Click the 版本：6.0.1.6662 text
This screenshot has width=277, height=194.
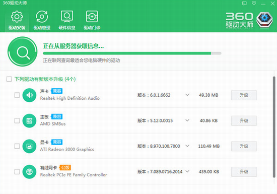(x=154, y=95)
